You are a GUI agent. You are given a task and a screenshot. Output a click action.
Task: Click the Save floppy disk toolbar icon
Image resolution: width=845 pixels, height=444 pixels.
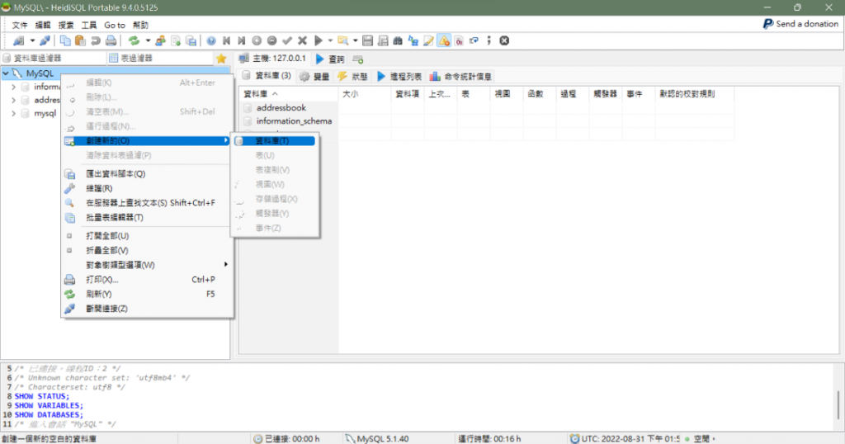367,41
